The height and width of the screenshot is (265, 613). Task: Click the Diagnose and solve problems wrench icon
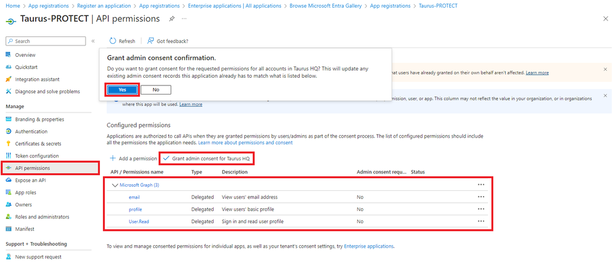(8, 92)
